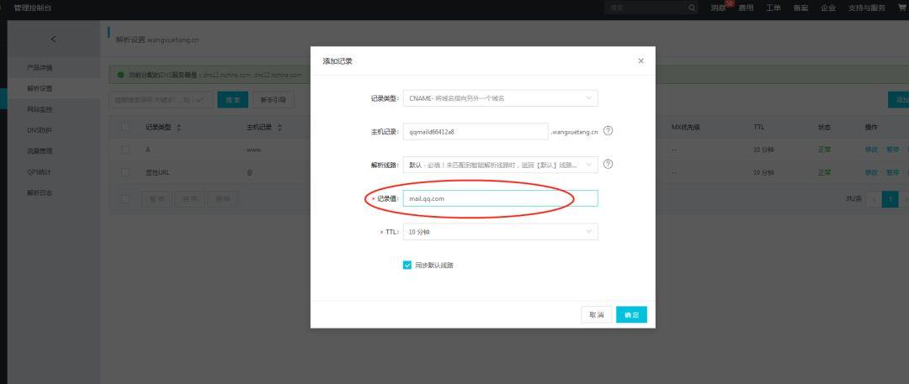Click the 正常 status in the A record row

824,150
